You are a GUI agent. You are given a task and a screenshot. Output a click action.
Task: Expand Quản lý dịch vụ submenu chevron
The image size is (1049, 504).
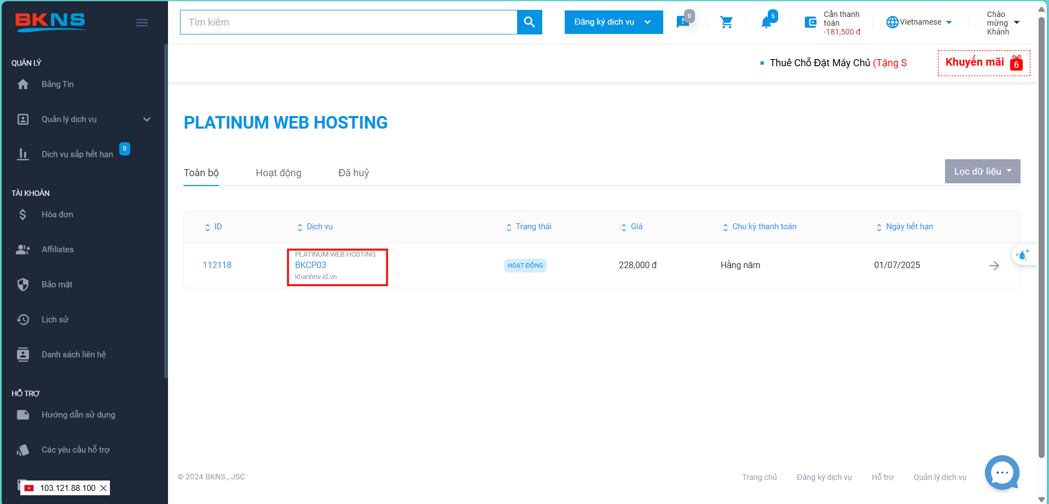[147, 119]
